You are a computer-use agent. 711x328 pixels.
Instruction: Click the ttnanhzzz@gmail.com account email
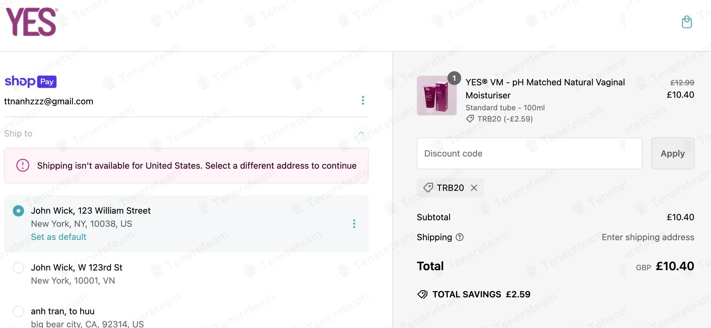(x=49, y=101)
